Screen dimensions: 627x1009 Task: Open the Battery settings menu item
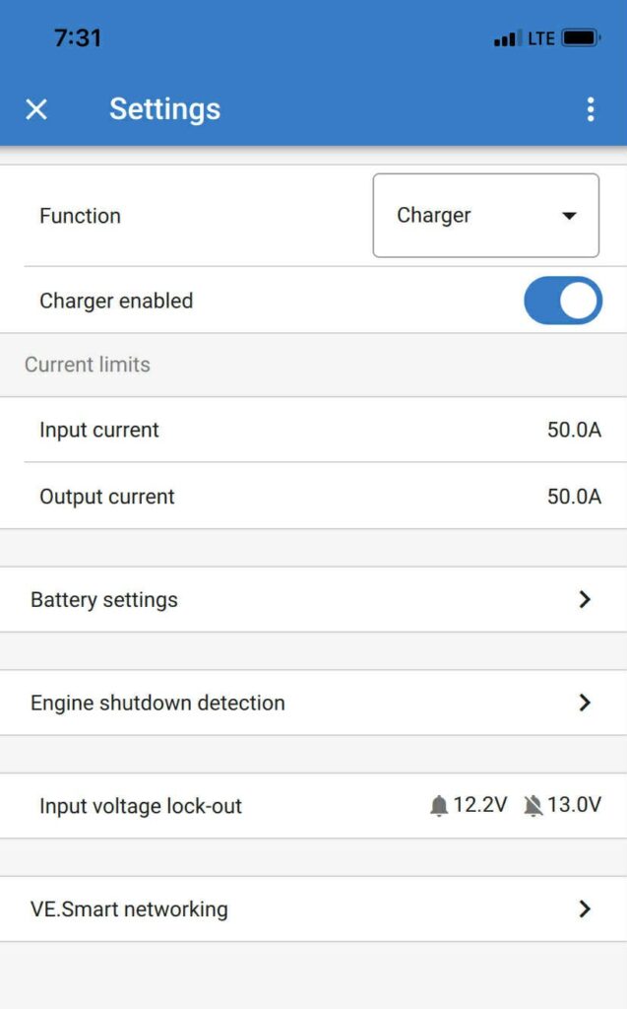tap(104, 600)
